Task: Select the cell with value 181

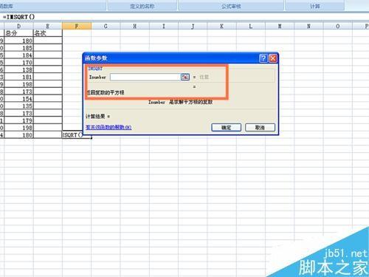Action: 18,77
